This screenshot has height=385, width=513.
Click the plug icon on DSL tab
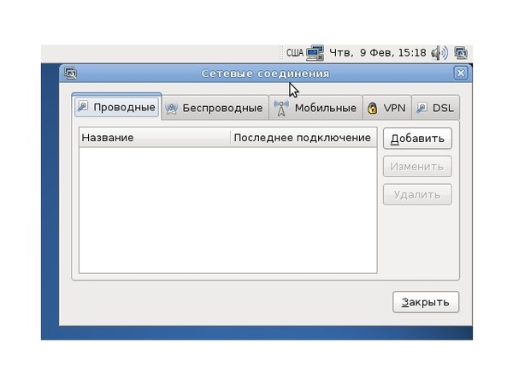tap(422, 108)
